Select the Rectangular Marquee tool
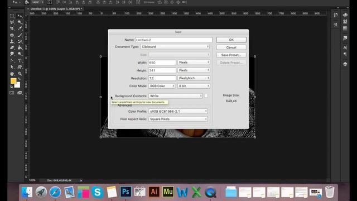This screenshot has height=201, width=357. (x=12, y=16)
